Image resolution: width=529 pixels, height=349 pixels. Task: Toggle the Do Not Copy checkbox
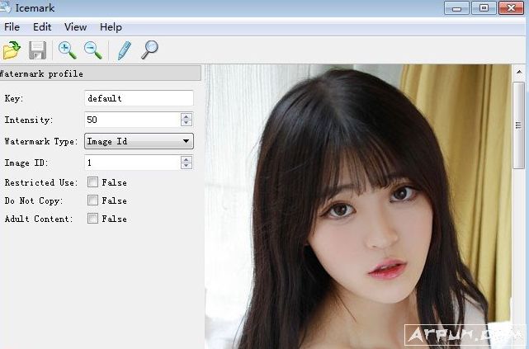click(93, 200)
